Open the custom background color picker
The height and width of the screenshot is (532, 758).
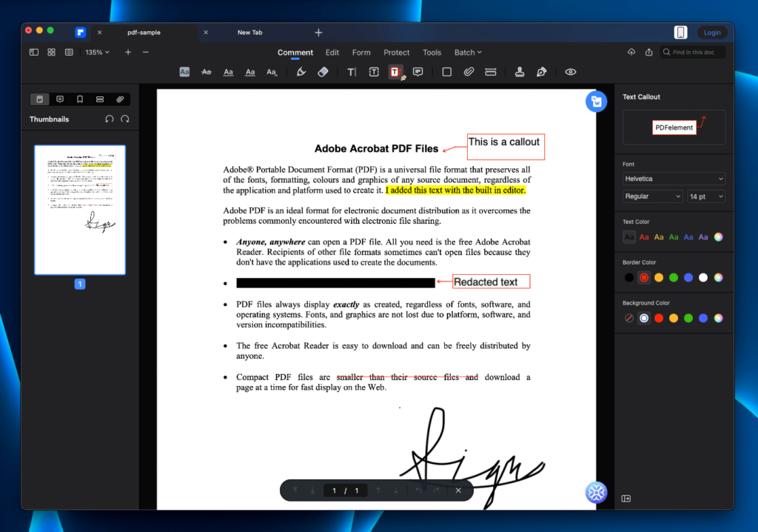(x=718, y=318)
